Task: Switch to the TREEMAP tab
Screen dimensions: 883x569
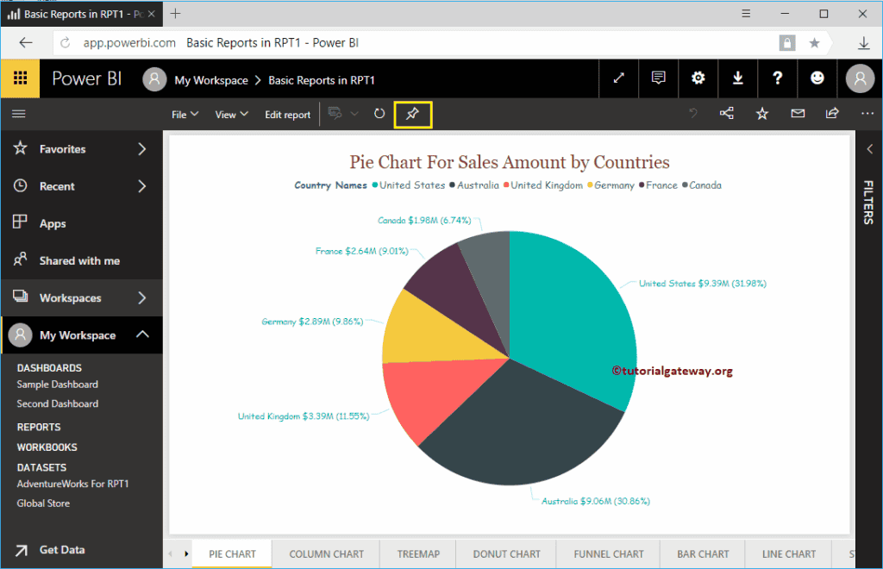Action: [417, 554]
